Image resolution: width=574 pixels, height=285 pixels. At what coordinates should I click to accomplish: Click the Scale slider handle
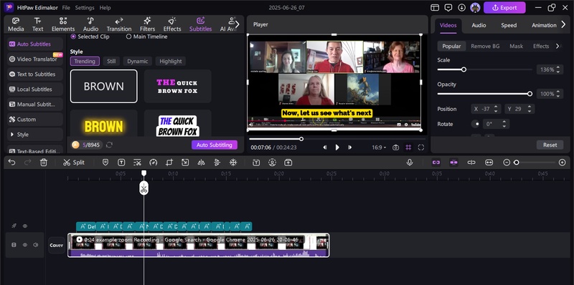(464, 69)
